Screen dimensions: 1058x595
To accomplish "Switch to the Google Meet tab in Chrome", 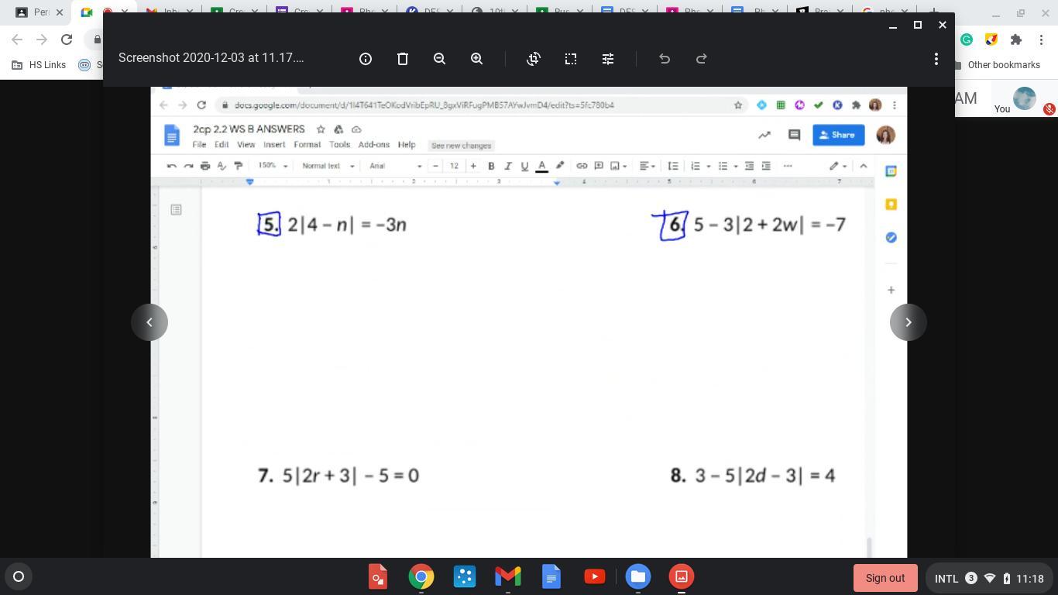I will tap(87, 12).
